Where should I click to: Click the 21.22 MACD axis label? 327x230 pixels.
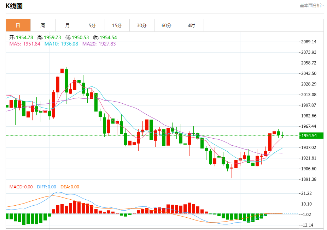pyautogui.click(x=306, y=194)
